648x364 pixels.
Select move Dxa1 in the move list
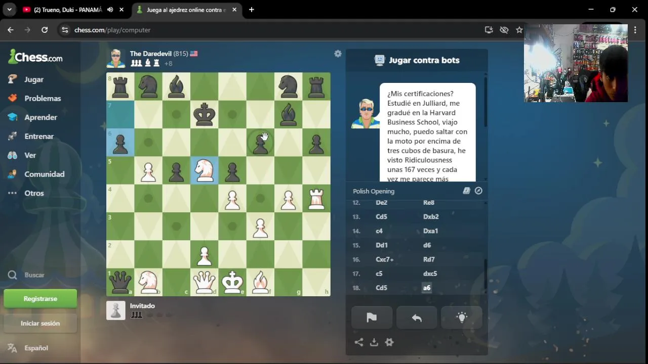click(x=430, y=231)
